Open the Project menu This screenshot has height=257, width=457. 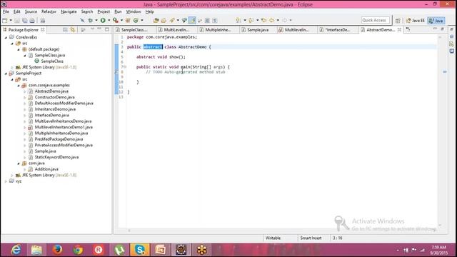(x=104, y=11)
